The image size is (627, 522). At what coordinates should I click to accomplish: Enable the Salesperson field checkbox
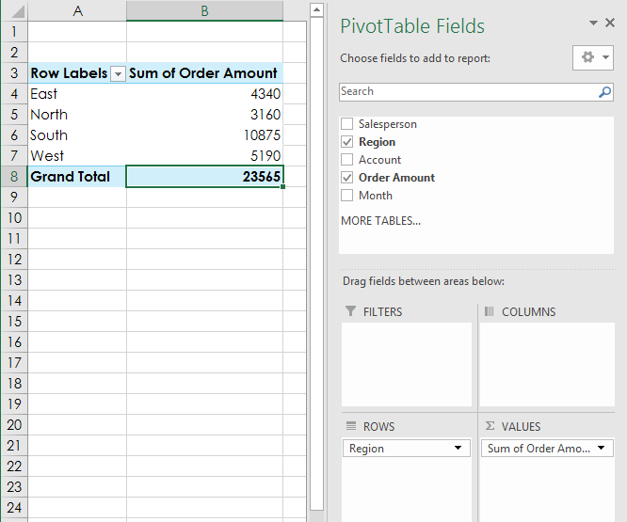347,124
